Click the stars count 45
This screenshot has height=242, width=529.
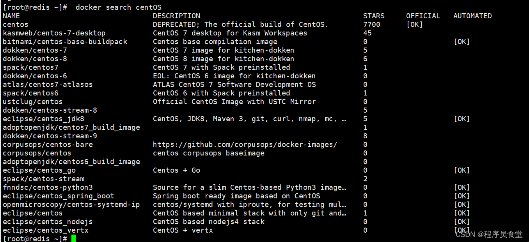367,33
